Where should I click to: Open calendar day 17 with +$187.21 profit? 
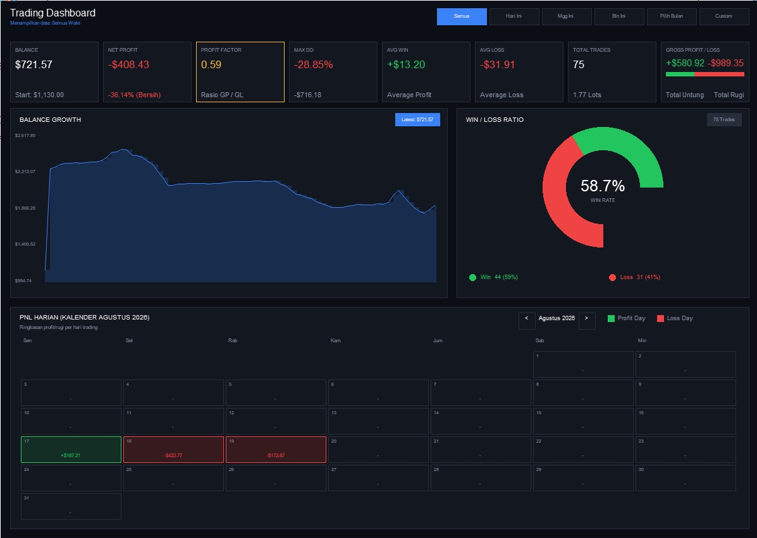pyautogui.click(x=71, y=450)
